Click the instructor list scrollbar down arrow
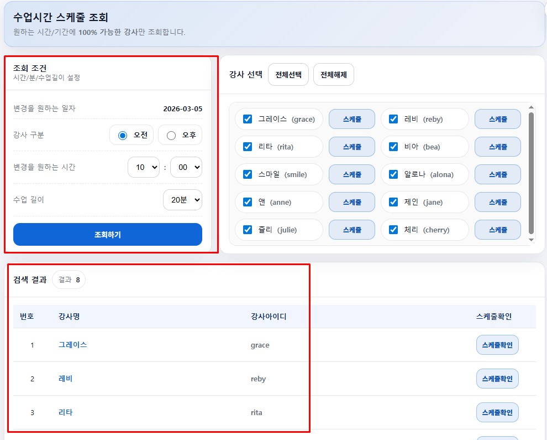Viewport: 547px width, 440px height. [x=532, y=240]
